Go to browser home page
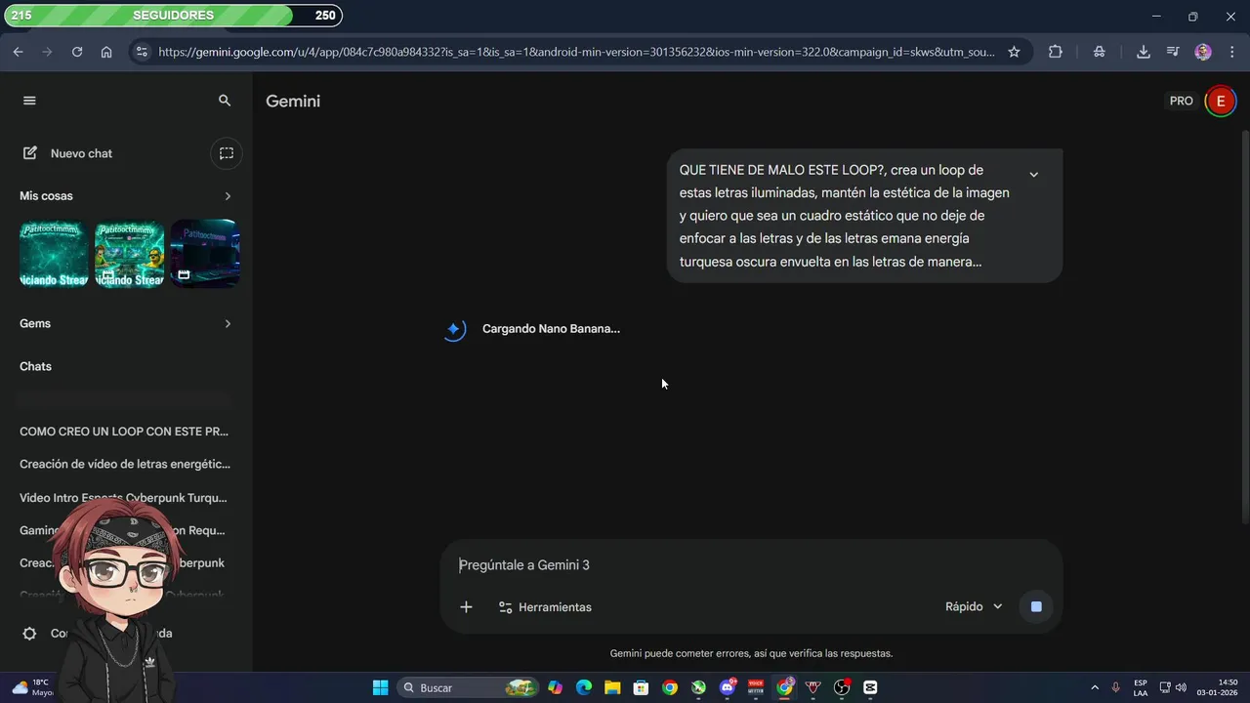Screen dimensions: 1250x703 tap(106, 52)
